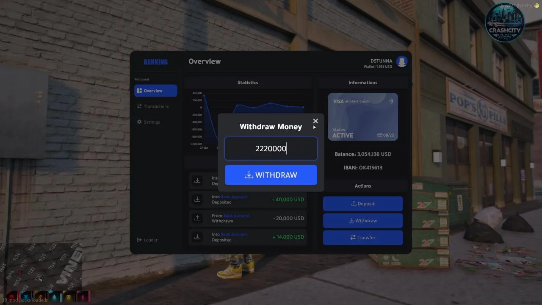Viewport: 542px width, 305px height.
Task: Click the withdraw amount input field
Action: tap(271, 148)
